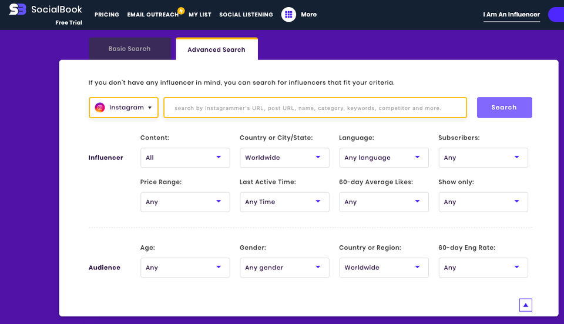Expand the Subscribers dropdown
This screenshot has width=564, height=324.
(483, 158)
